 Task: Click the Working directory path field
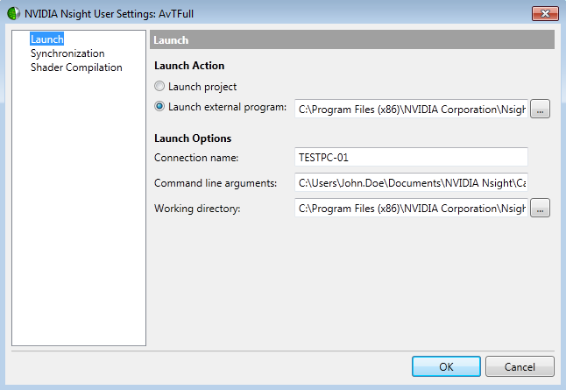[x=411, y=208]
